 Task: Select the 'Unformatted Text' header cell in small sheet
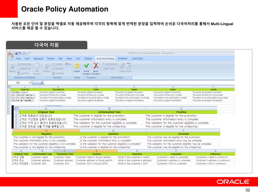pos(58,90)
